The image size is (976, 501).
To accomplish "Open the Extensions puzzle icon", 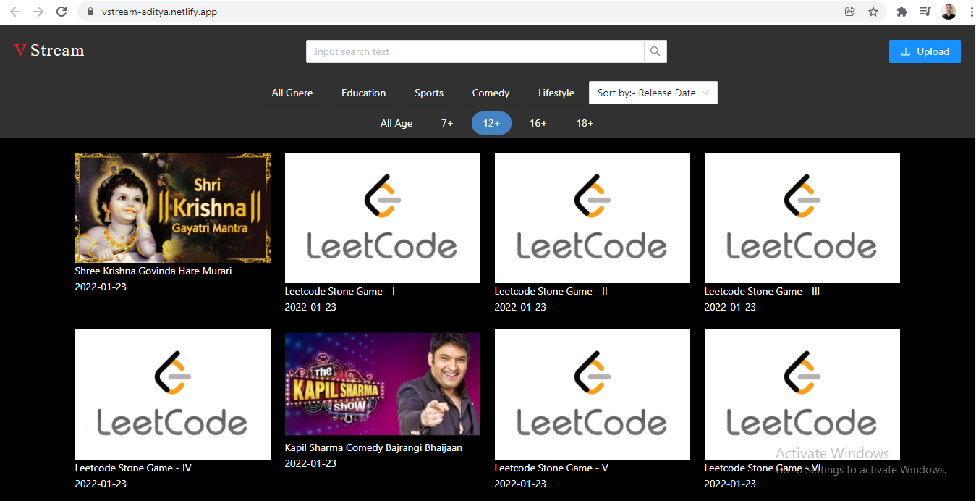I will tap(901, 12).
